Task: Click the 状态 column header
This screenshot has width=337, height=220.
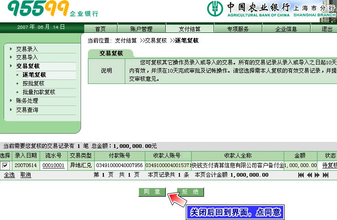Action: [327, 156]
